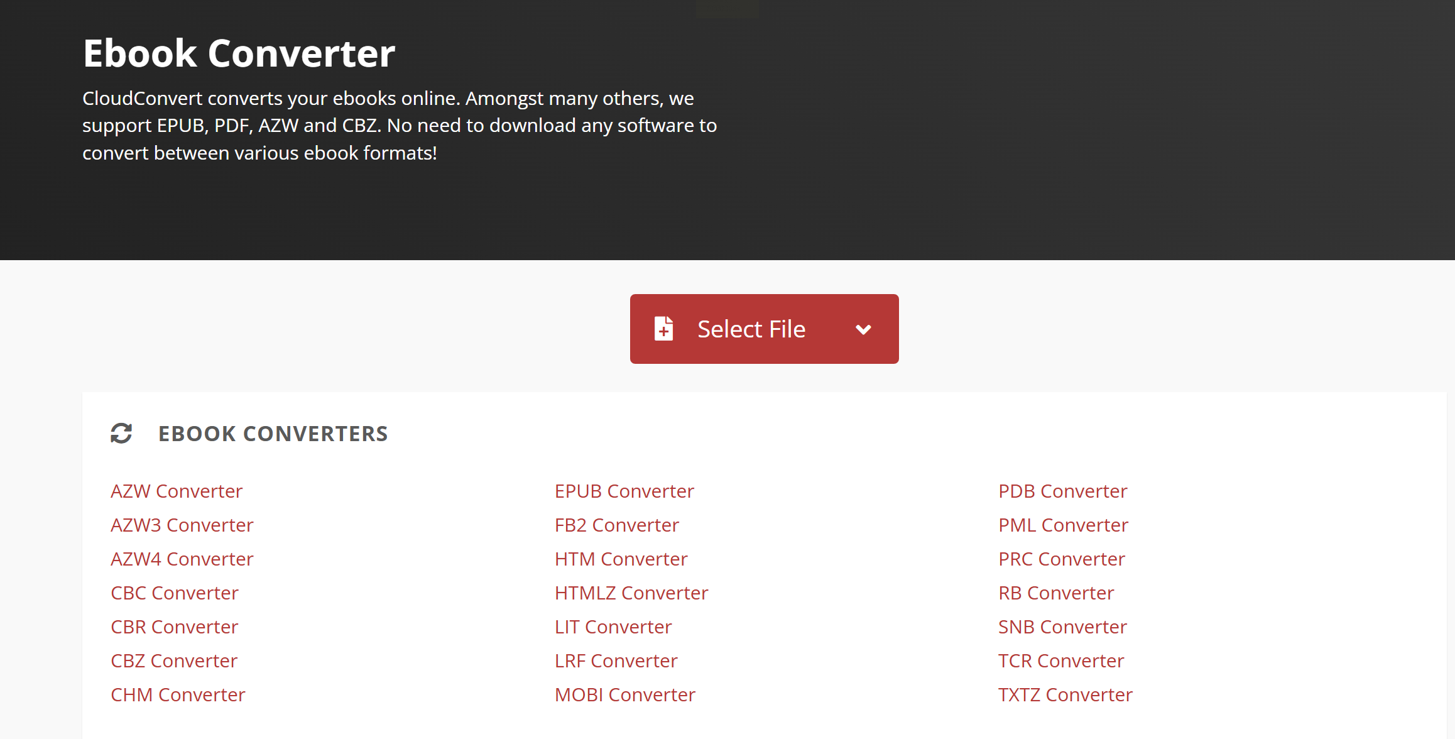Select the CHM Converter link
Image resolution: width=1455 pixels, height=739 pixels.
pos(178,694)
